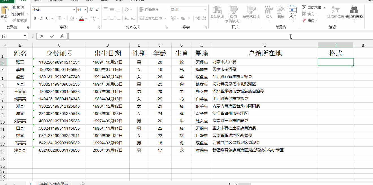Image resolution: width=373 pixels, height=185 pixels.
Task: Click the Cut (剪切) scissors button
Action: [x=18, y=8]
